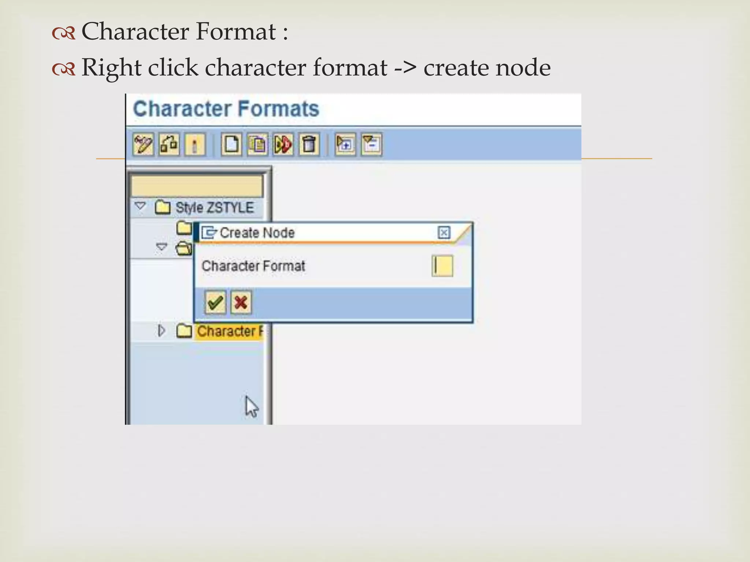This screenshot has height=562, width=750.
Task: Collapse the Style ZSTYLE tree node
Action: [x=140, y=206]
